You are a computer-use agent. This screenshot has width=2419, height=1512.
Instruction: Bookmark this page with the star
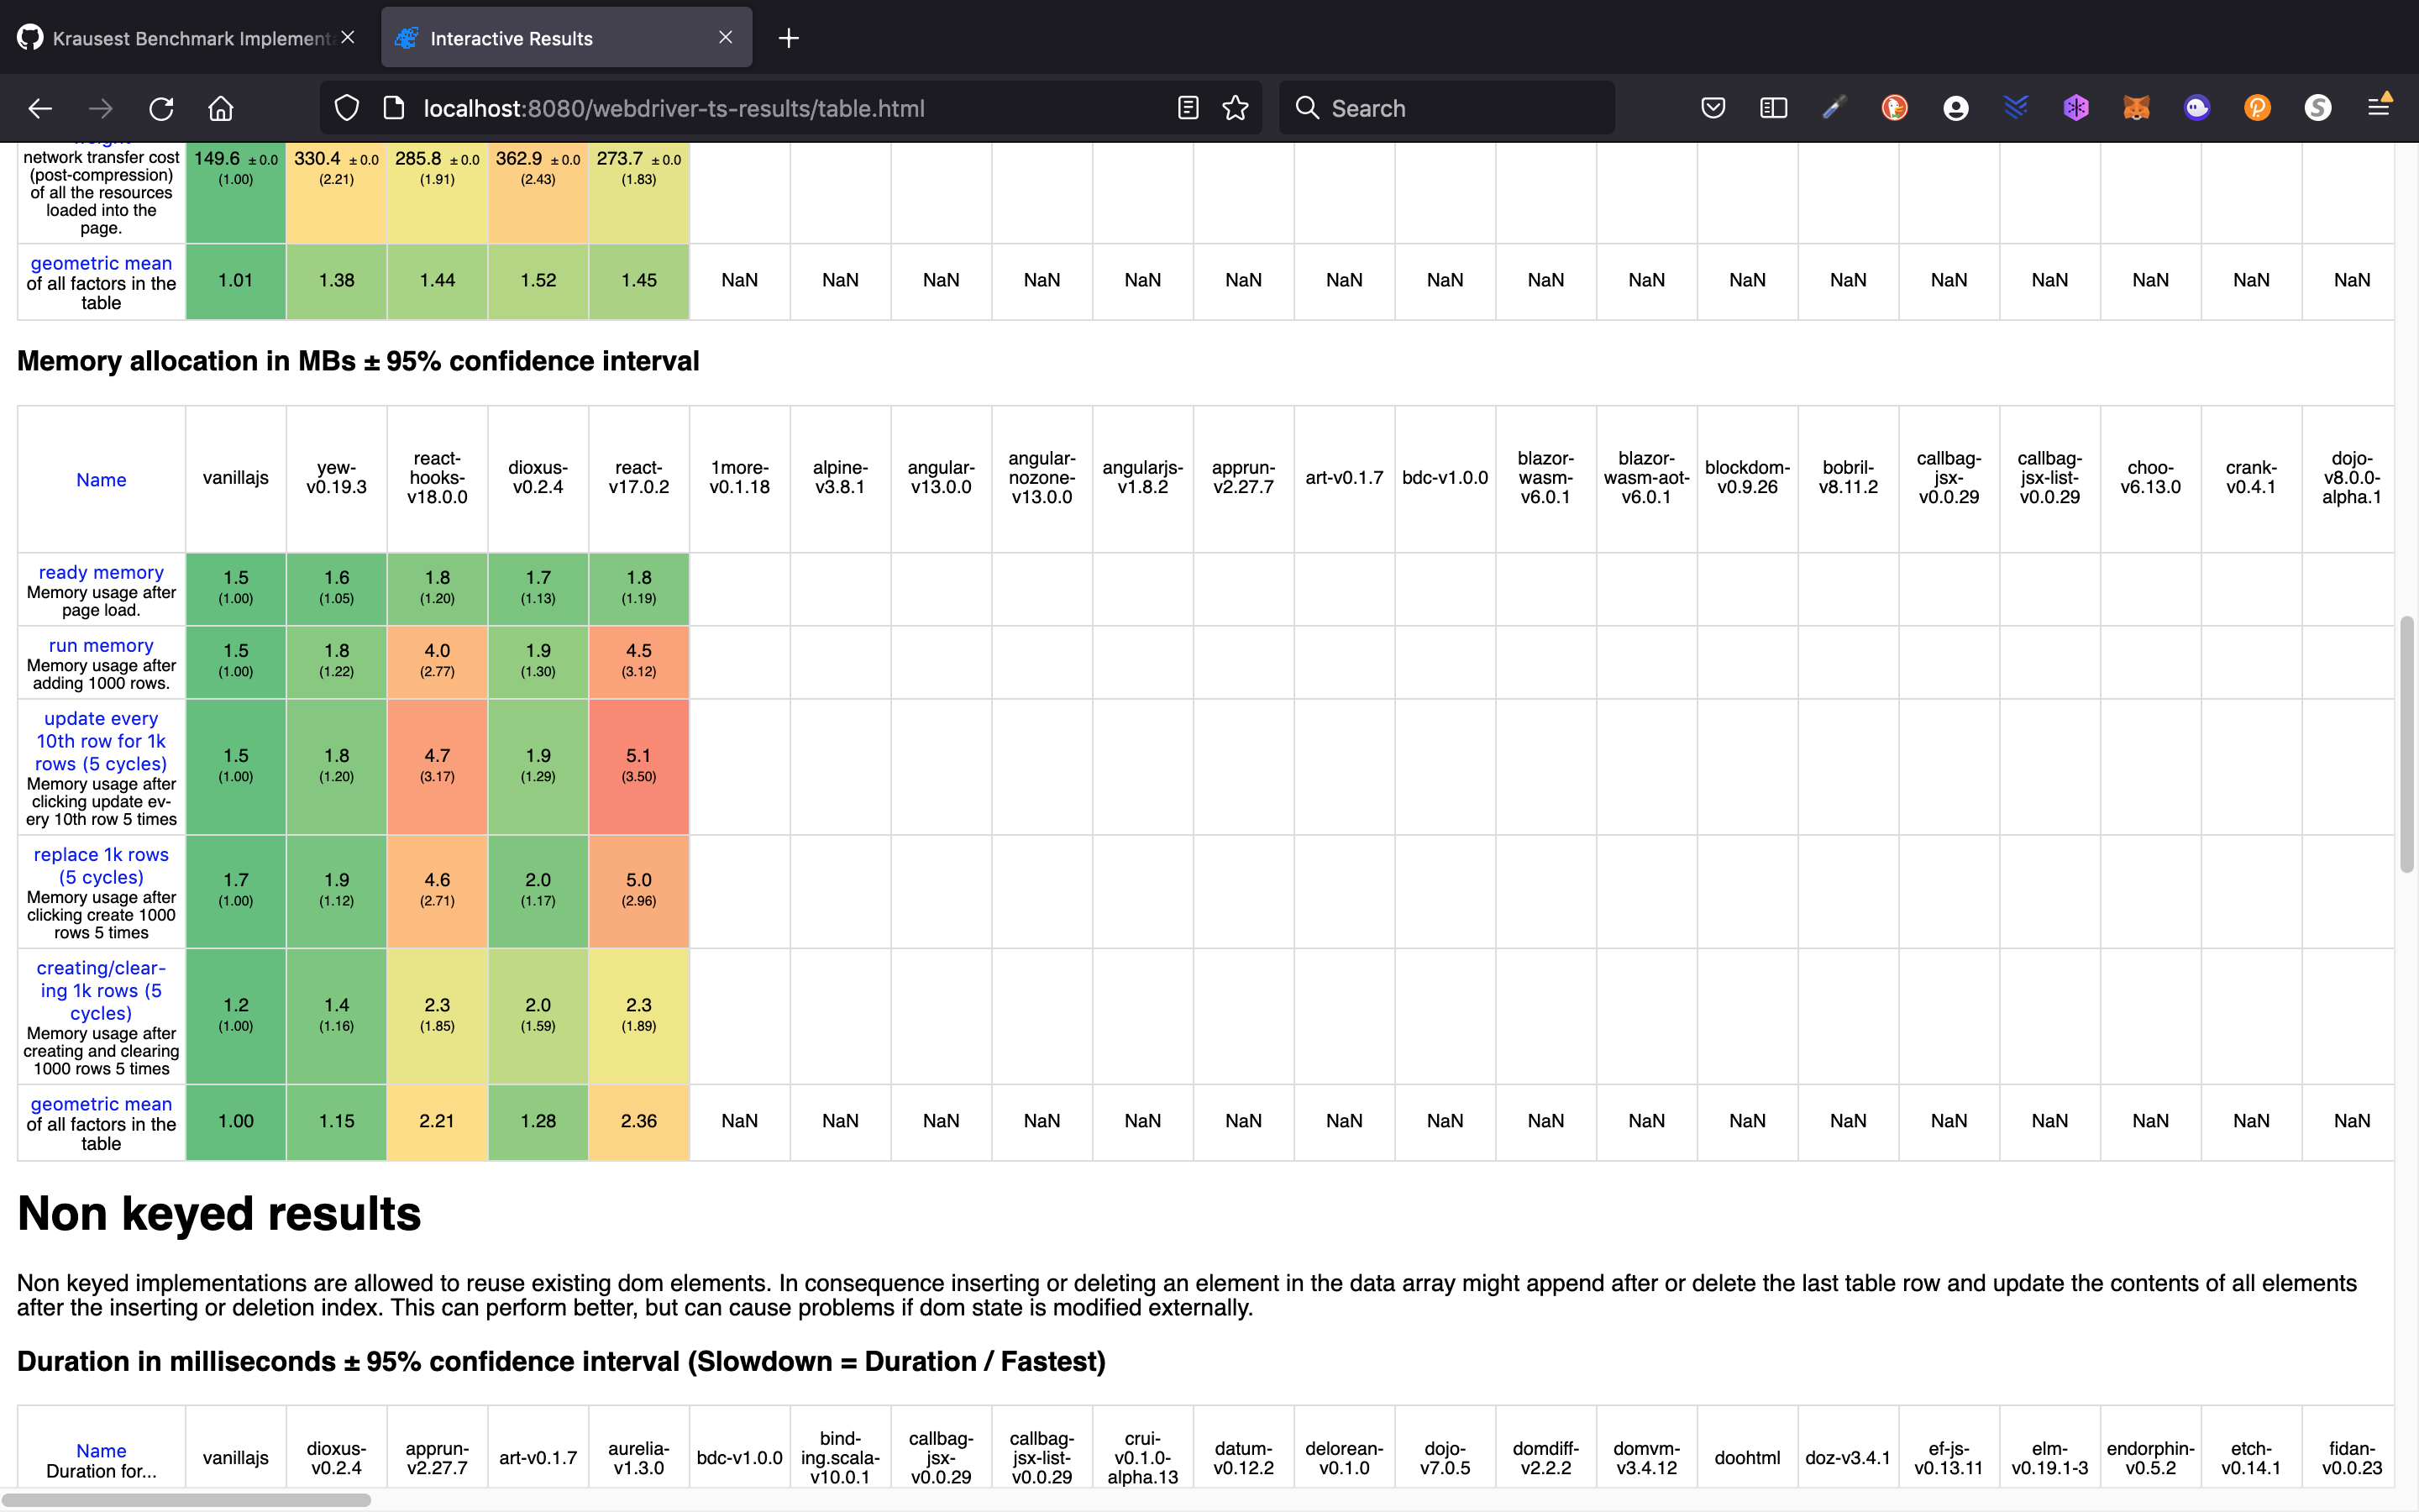coord(1236,108)
